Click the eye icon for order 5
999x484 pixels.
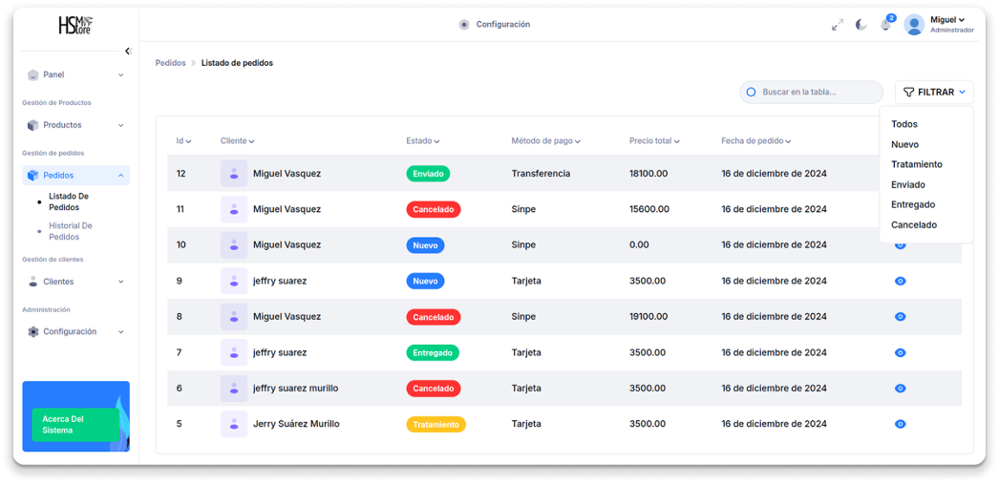900,424
